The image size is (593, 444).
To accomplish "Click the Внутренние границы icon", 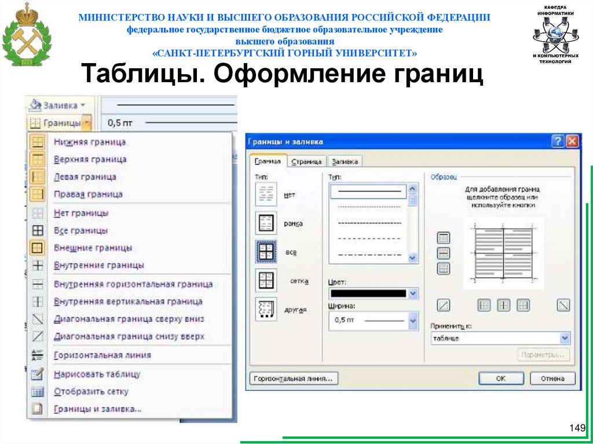I will [x=38, y=266].
